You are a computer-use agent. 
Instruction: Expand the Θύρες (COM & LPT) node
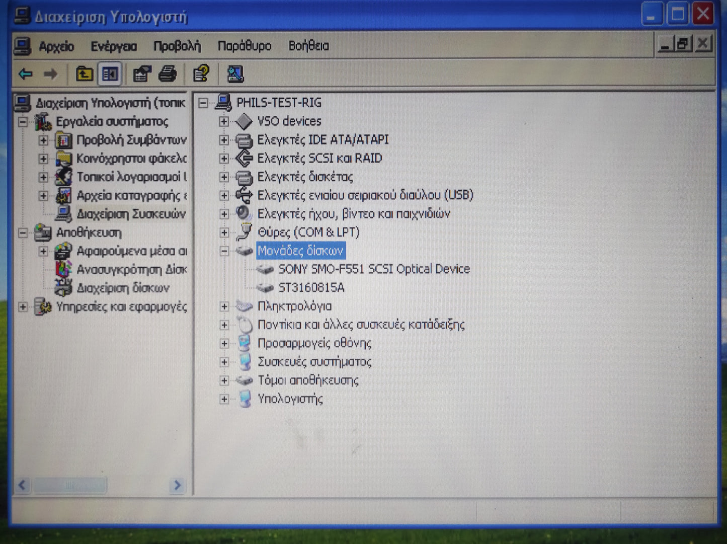click(223, 232)
